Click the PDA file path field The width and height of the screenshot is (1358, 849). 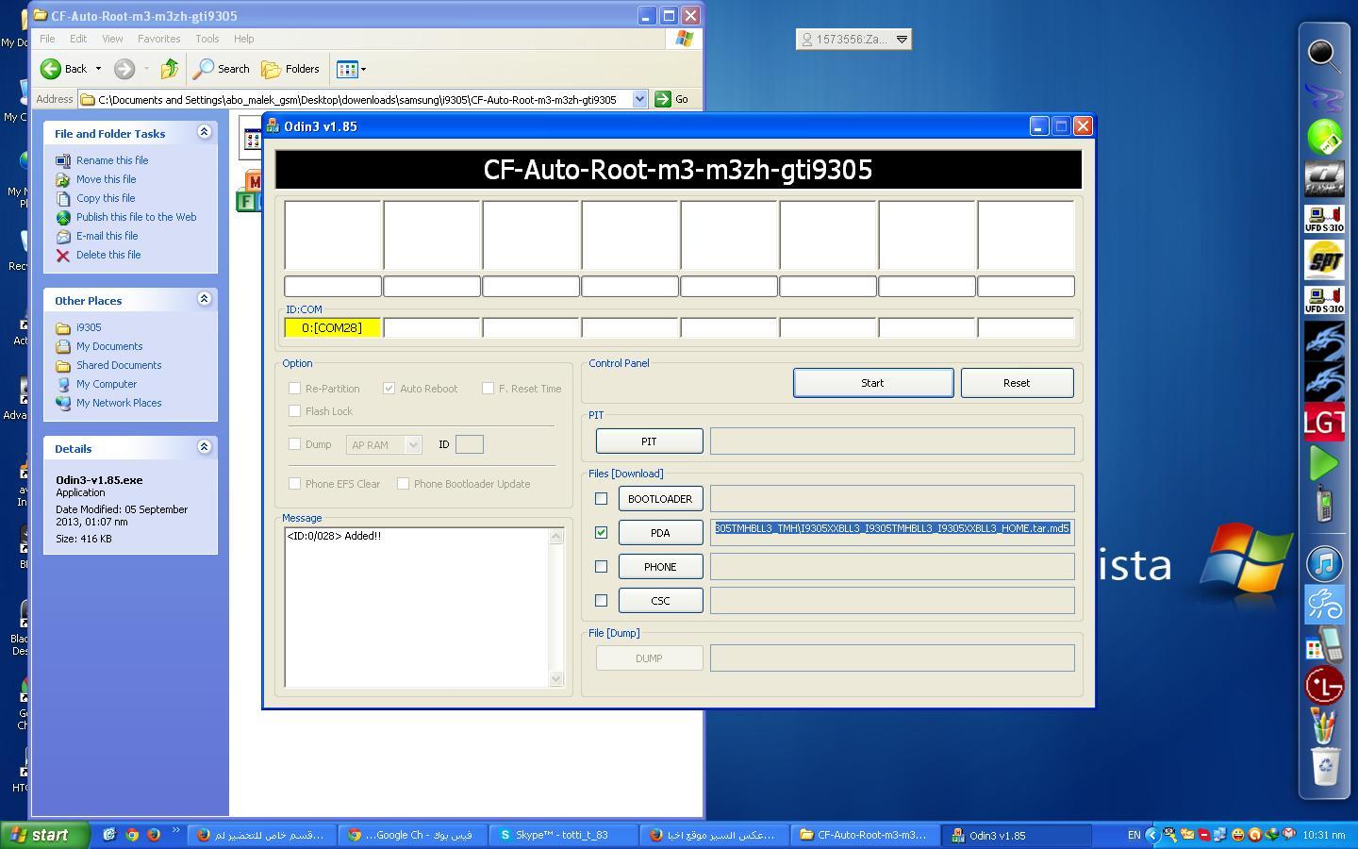[892, 532]
